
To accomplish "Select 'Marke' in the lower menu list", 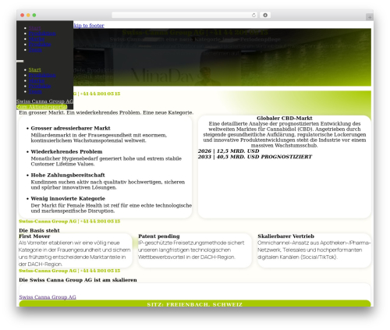I will (37, 80).
